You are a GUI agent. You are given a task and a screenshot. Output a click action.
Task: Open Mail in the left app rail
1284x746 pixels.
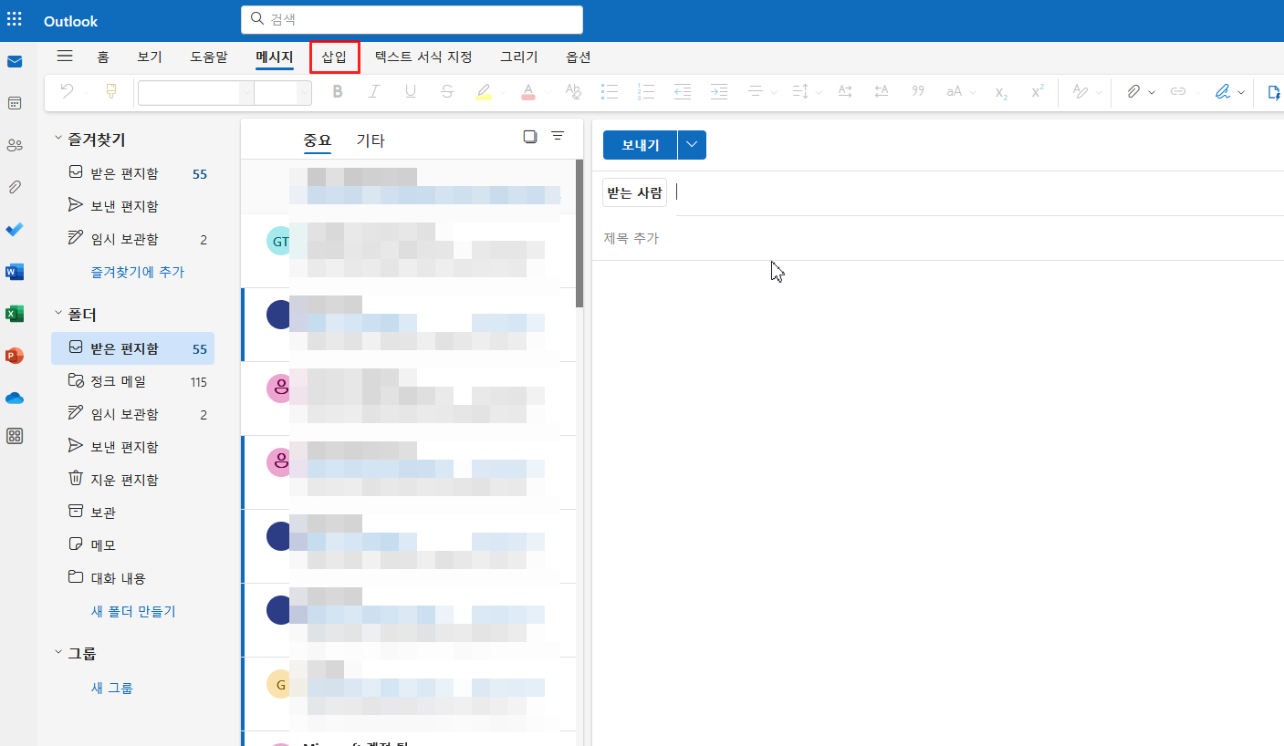pos(15,62)
